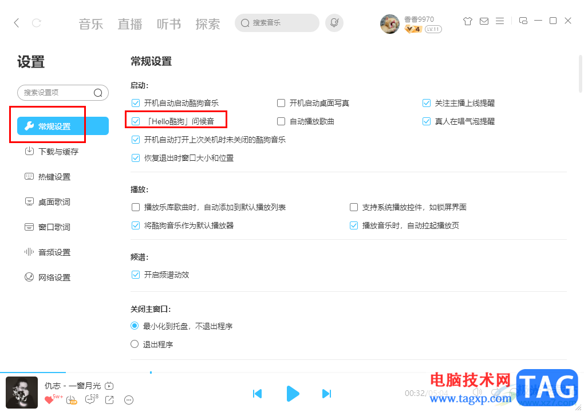584x412 pixels.
Task: Click the username 香香9970
Action: click(419, 19)
